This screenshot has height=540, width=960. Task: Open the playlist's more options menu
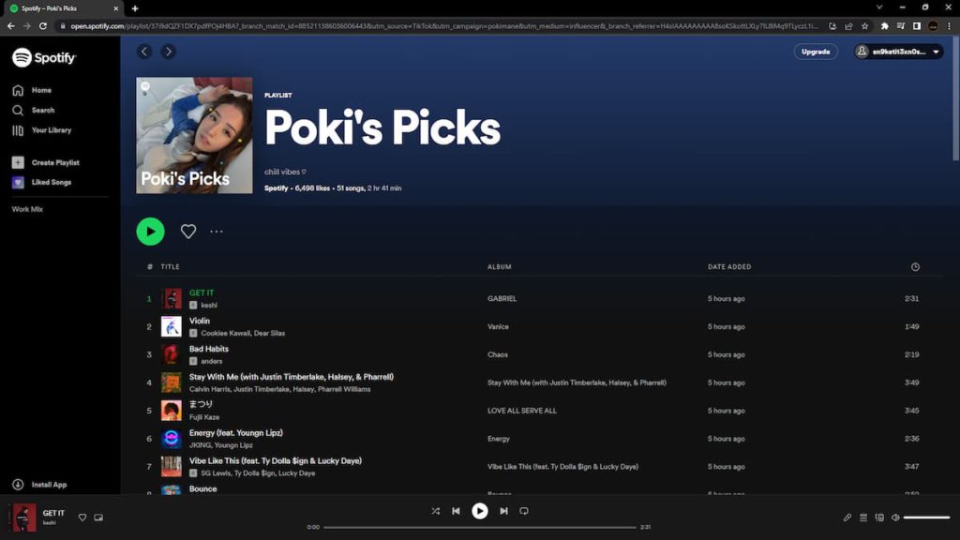point(217,231)
